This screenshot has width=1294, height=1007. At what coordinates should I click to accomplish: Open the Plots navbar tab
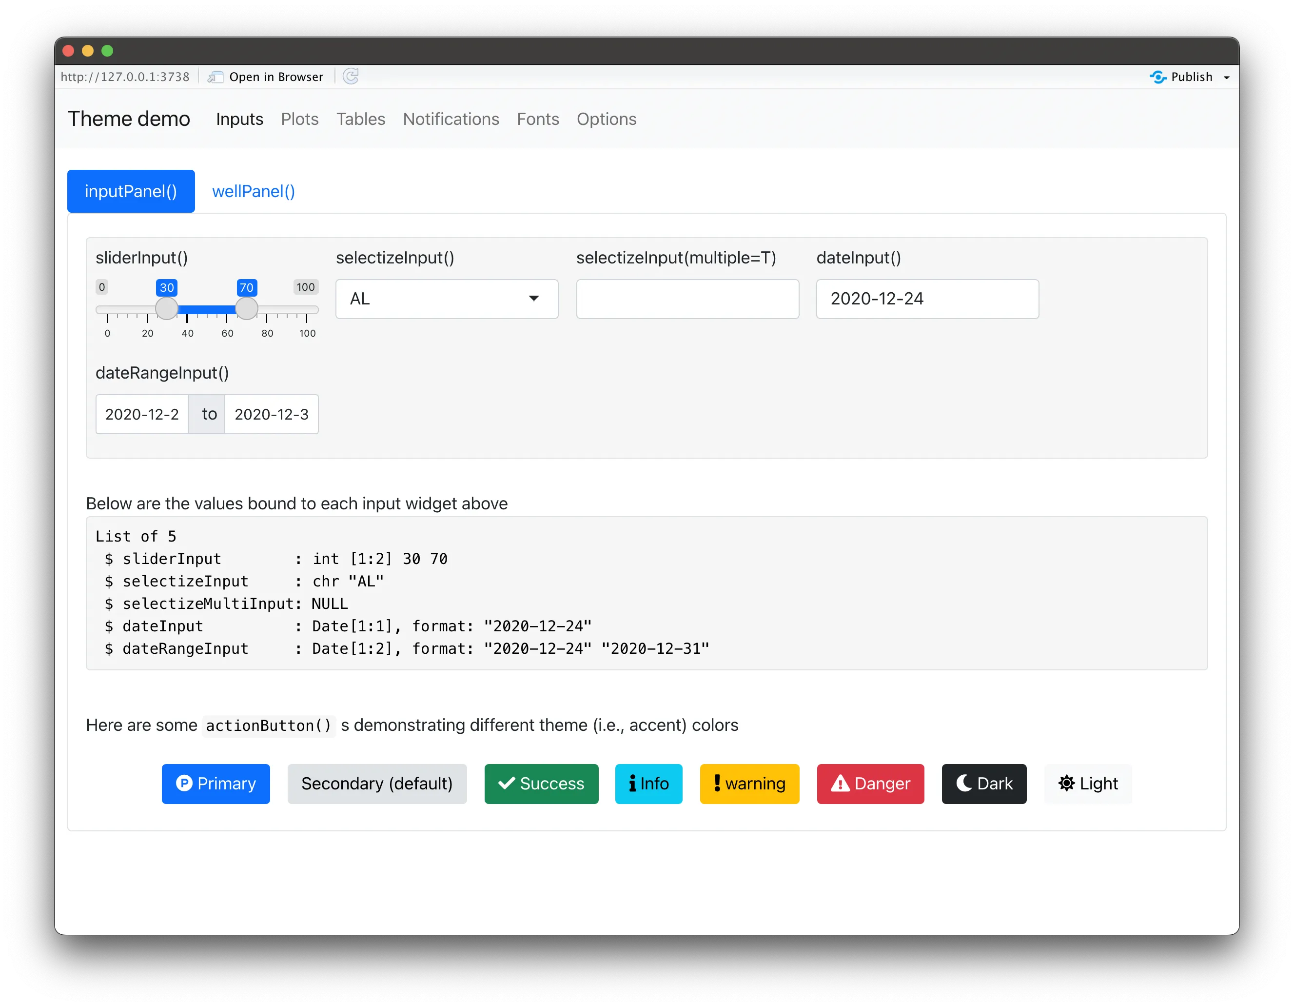pyautogui.click(x=300, y=119)
